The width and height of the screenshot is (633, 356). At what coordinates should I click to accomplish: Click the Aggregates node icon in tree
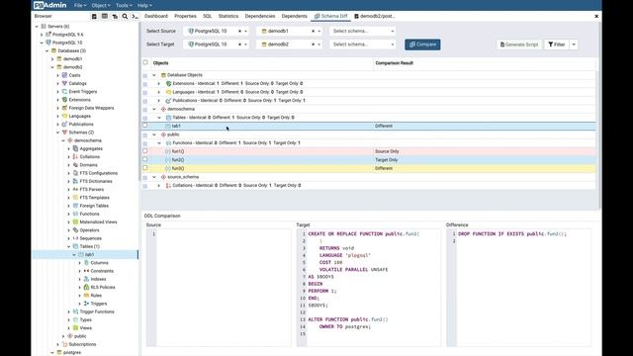tap(75, 148)
